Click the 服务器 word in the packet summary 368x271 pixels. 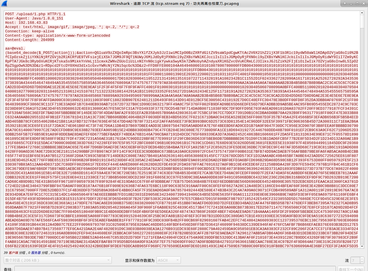click(x=36, y=253)
